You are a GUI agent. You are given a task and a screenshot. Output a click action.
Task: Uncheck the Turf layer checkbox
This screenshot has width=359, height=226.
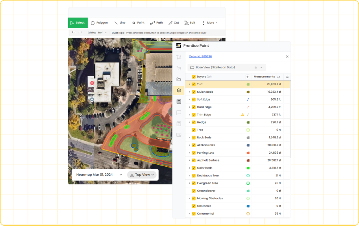[194, 85]
